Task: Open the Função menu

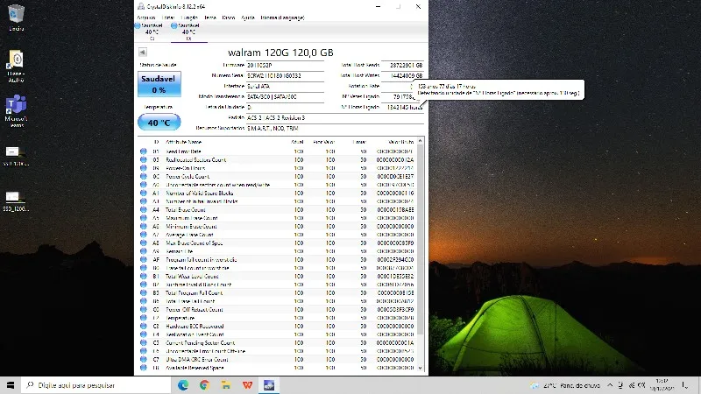Action: tap(189, 18)
